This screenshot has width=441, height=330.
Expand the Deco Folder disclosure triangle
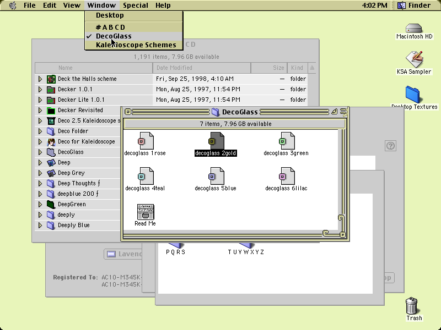click(x=40, y=131)
